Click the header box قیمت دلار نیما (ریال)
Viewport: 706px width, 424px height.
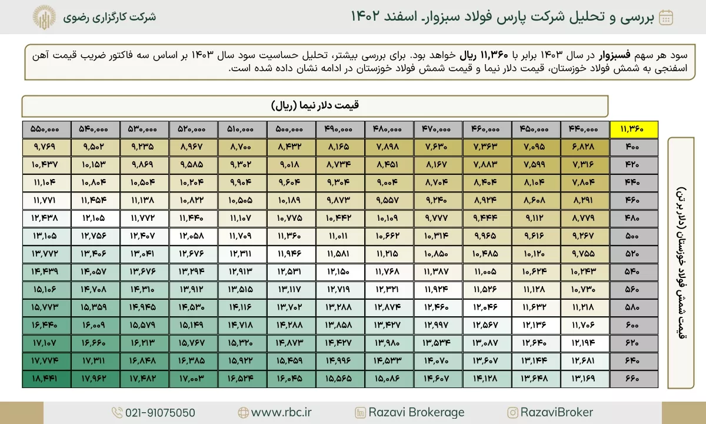pos(315,106)
